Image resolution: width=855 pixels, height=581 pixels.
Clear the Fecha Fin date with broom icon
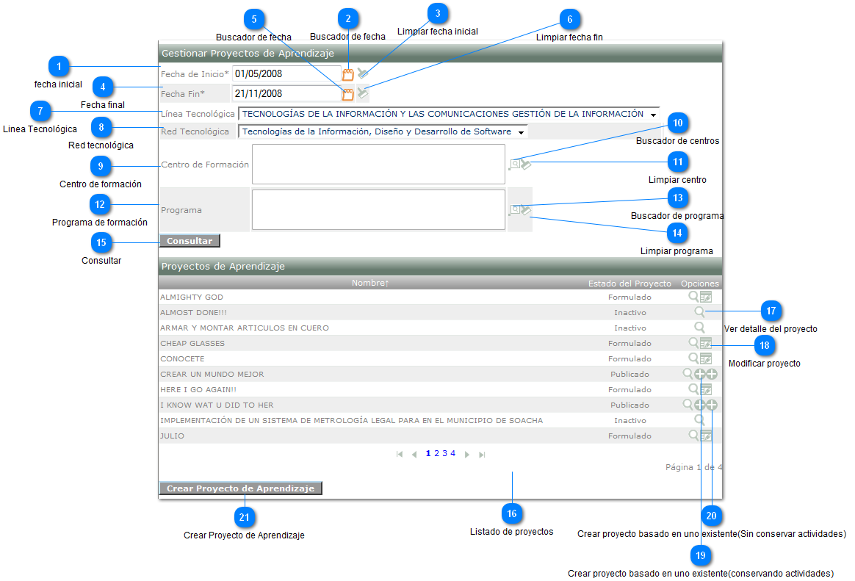(363, 93)
